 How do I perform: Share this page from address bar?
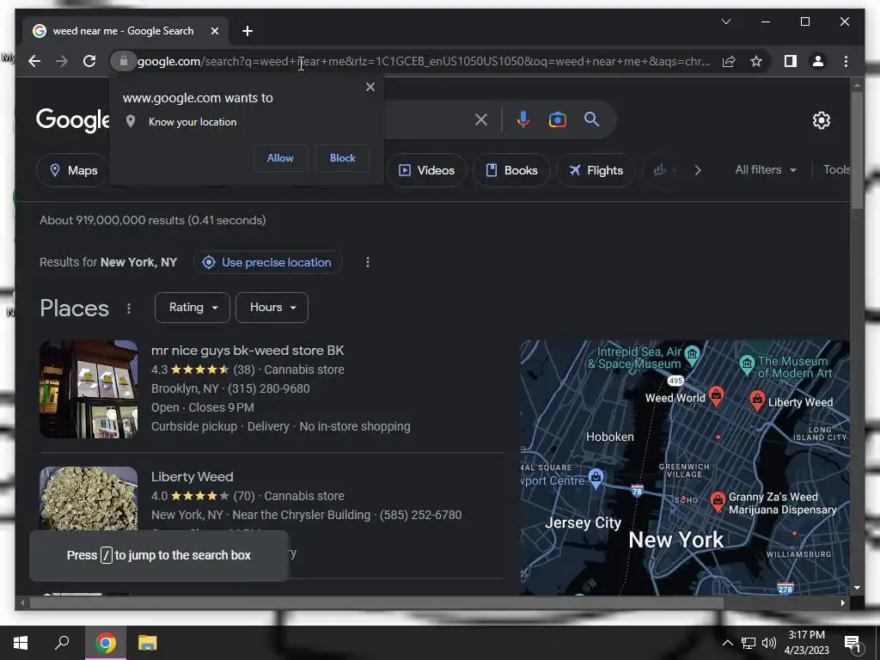point(729,61)
